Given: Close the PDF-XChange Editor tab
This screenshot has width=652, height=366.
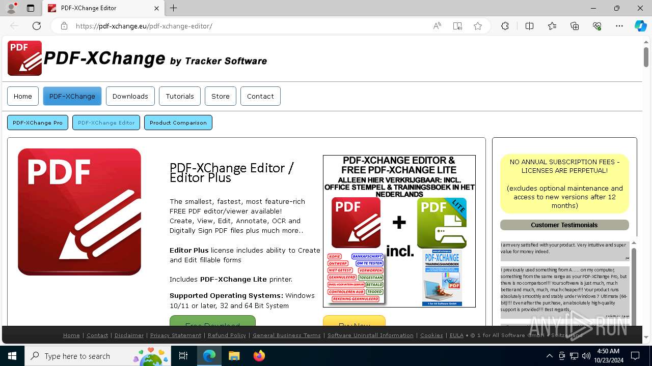Looking at the screenshot, I should tap(156, 8).
